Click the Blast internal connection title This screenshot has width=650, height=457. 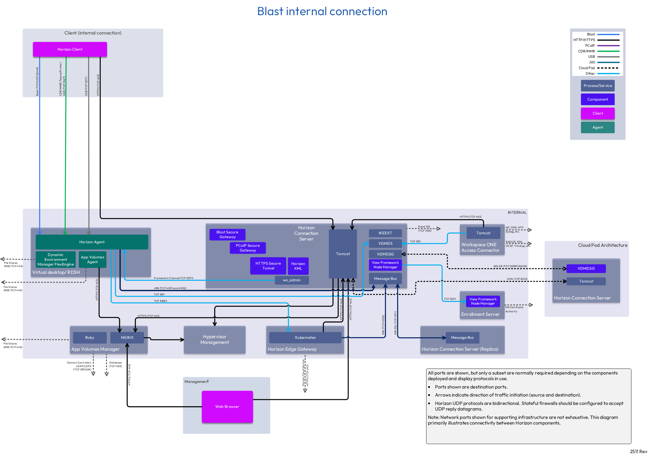pos(322,11)
